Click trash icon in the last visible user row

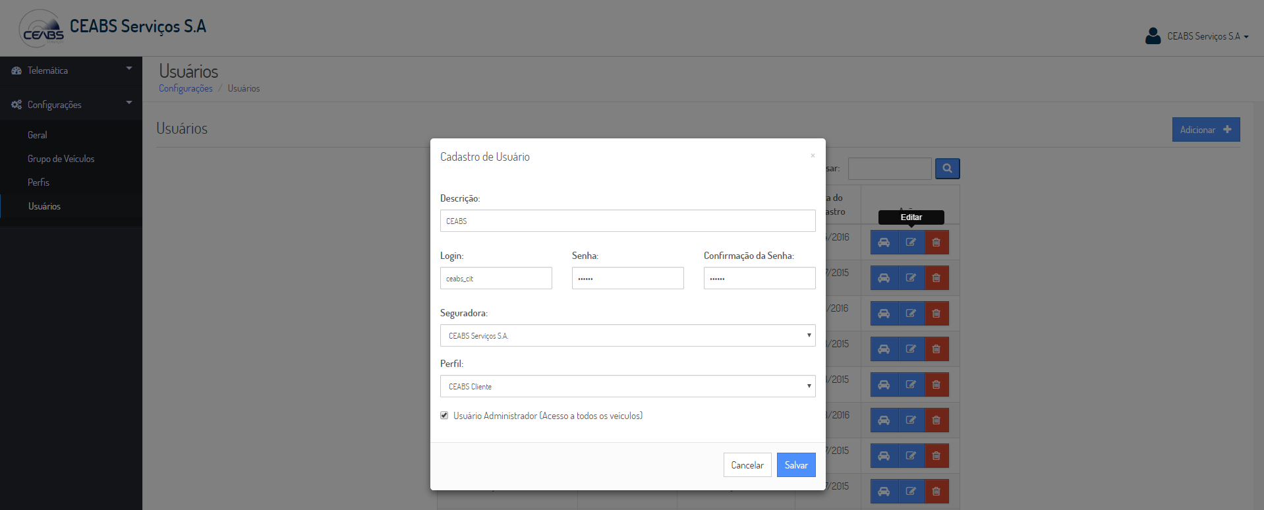[x=936, y=492]
